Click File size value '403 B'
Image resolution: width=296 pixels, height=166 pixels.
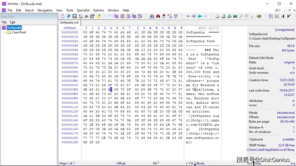pyautogui.click(x=291, y=46)
